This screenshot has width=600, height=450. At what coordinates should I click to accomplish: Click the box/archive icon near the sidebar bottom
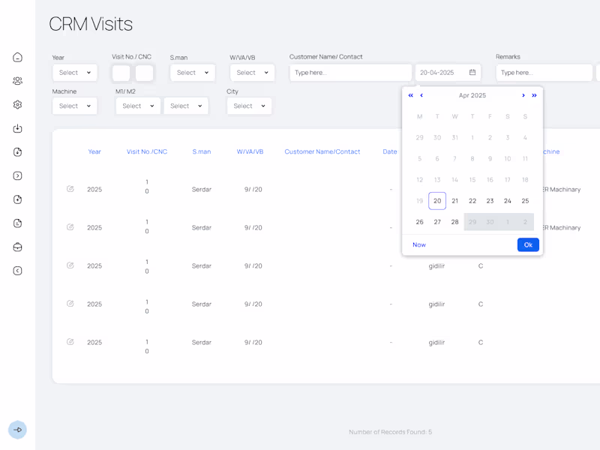[17, 247]
